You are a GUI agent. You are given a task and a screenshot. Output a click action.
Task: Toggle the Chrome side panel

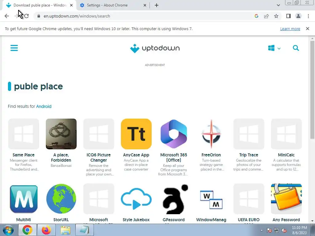click(289, 16)
